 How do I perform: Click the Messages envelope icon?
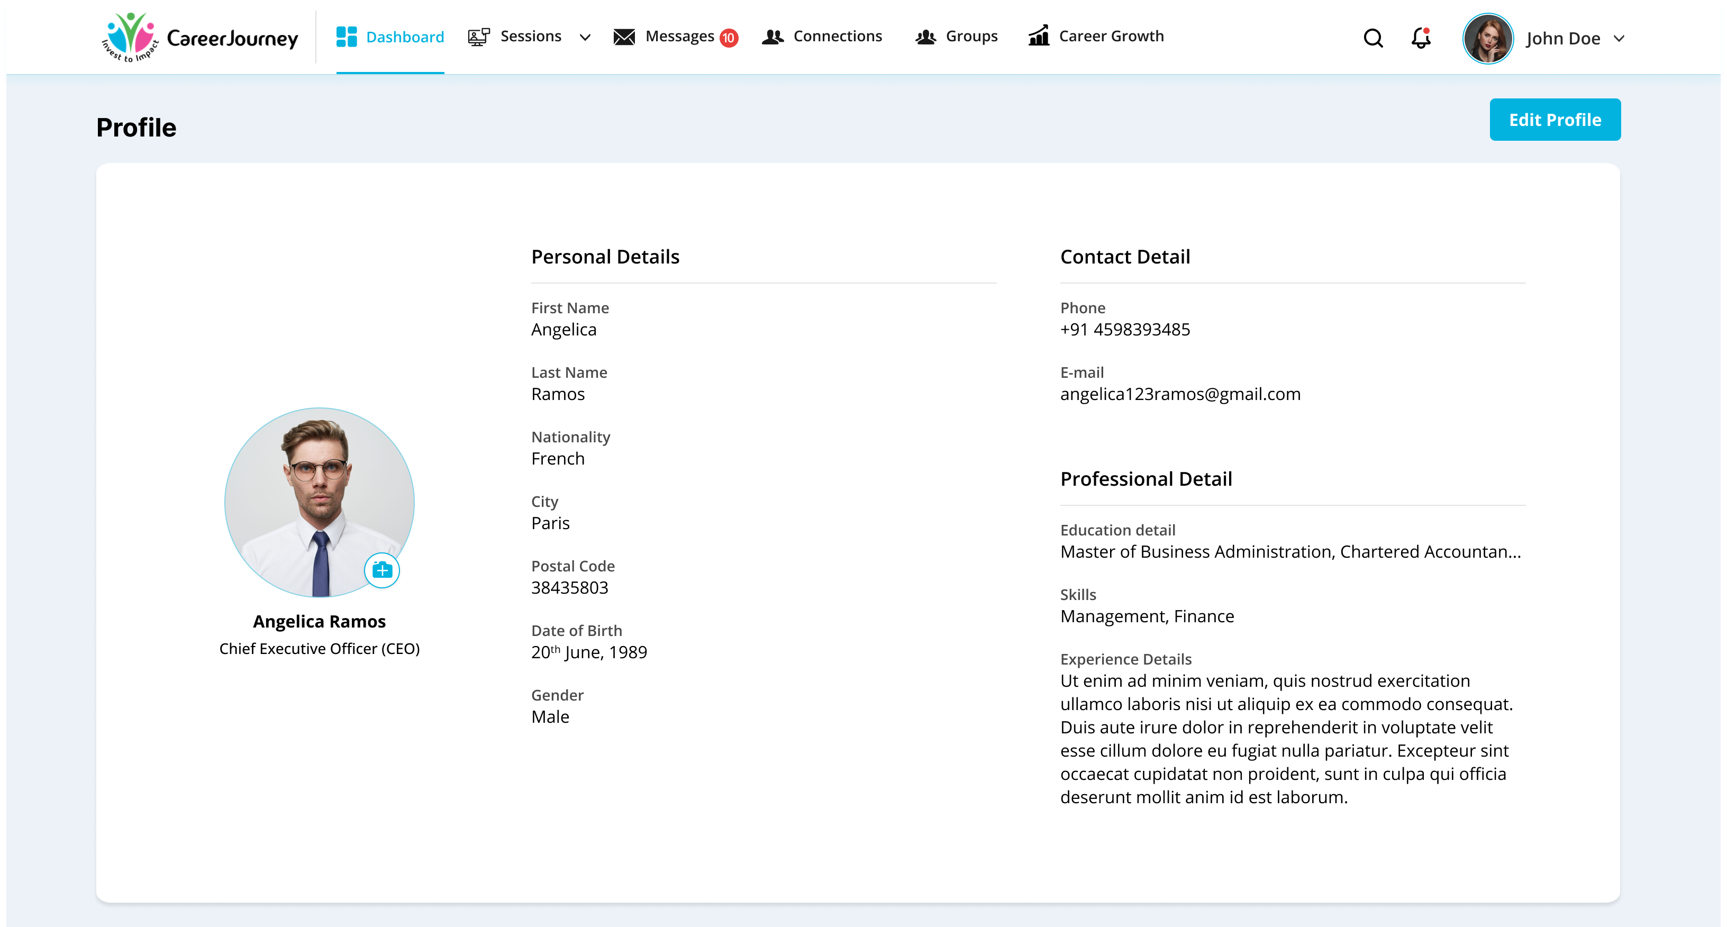[624, 37]
